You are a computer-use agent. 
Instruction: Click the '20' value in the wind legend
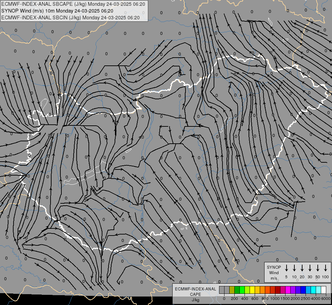302,277
